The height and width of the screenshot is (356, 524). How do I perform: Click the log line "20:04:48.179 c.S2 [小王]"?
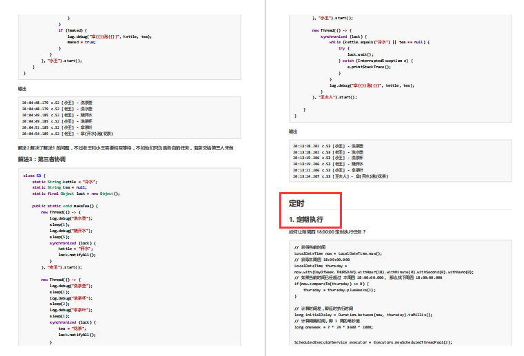[57, 103]
